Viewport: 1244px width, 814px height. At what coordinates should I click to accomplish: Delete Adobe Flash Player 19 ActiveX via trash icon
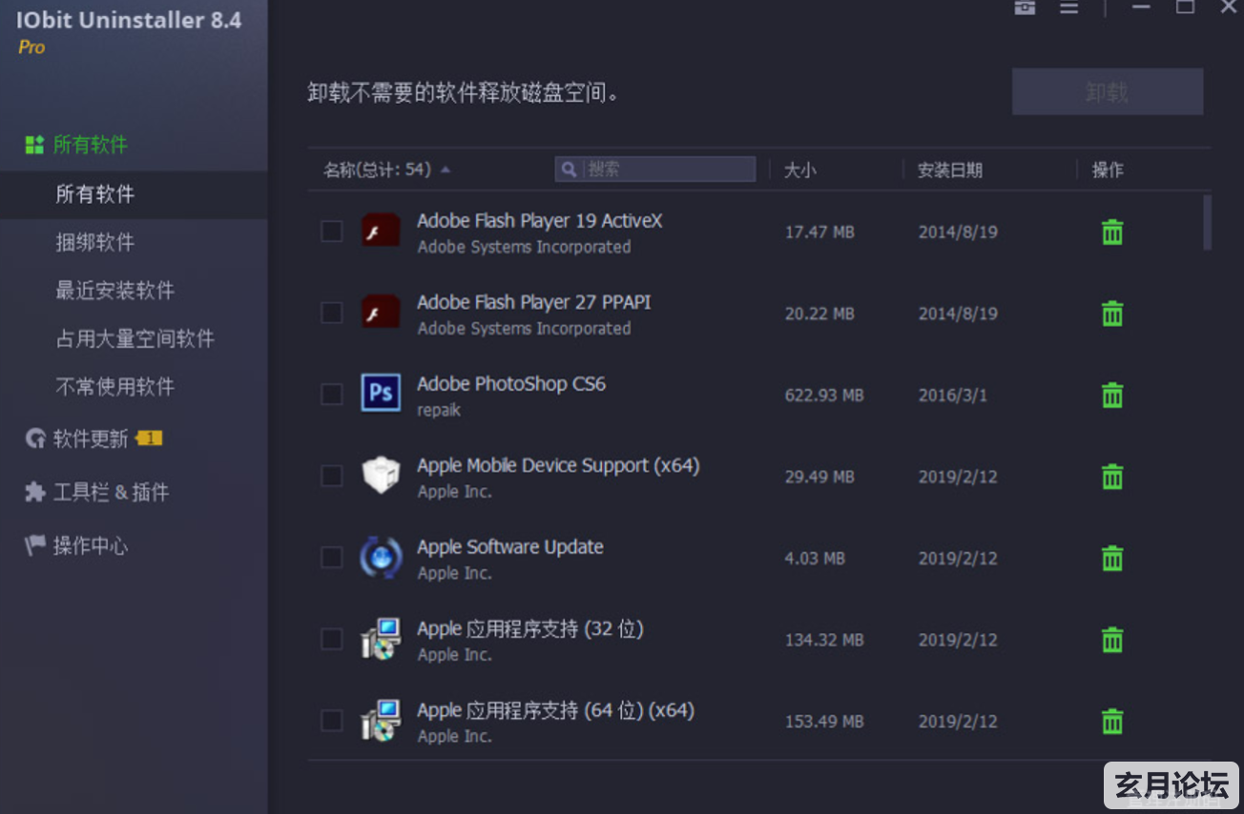click(x=1112, y=232)
